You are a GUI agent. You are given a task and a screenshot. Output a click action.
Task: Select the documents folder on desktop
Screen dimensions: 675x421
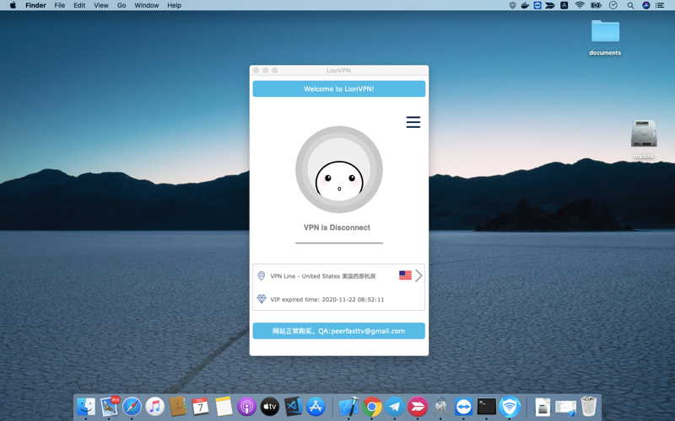pos(605,37)
